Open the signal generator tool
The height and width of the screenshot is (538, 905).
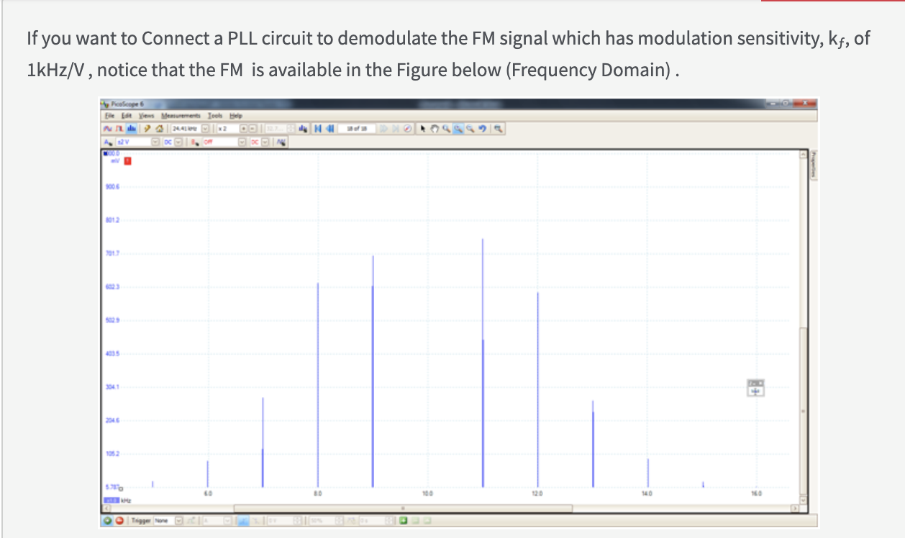(147, 129)
